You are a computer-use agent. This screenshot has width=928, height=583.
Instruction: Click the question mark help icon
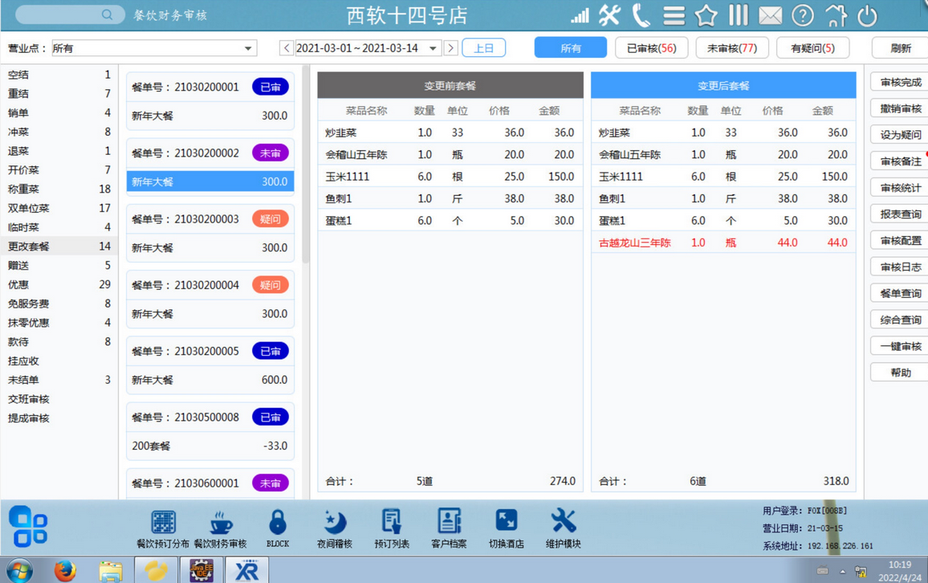[x=803, y=15]
